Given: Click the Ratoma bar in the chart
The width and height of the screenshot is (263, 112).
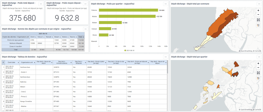Looking at the screenshot, I should pos(128,10).
